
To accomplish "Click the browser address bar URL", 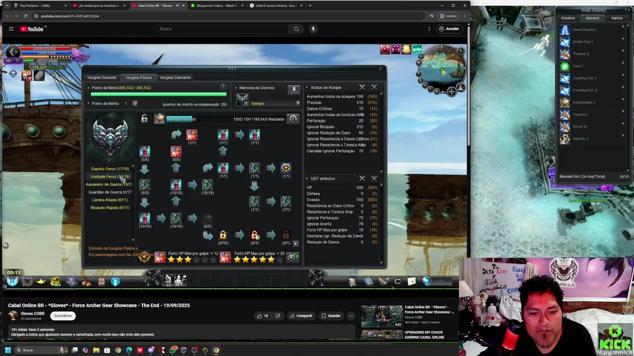I will [x=70, y=16].
